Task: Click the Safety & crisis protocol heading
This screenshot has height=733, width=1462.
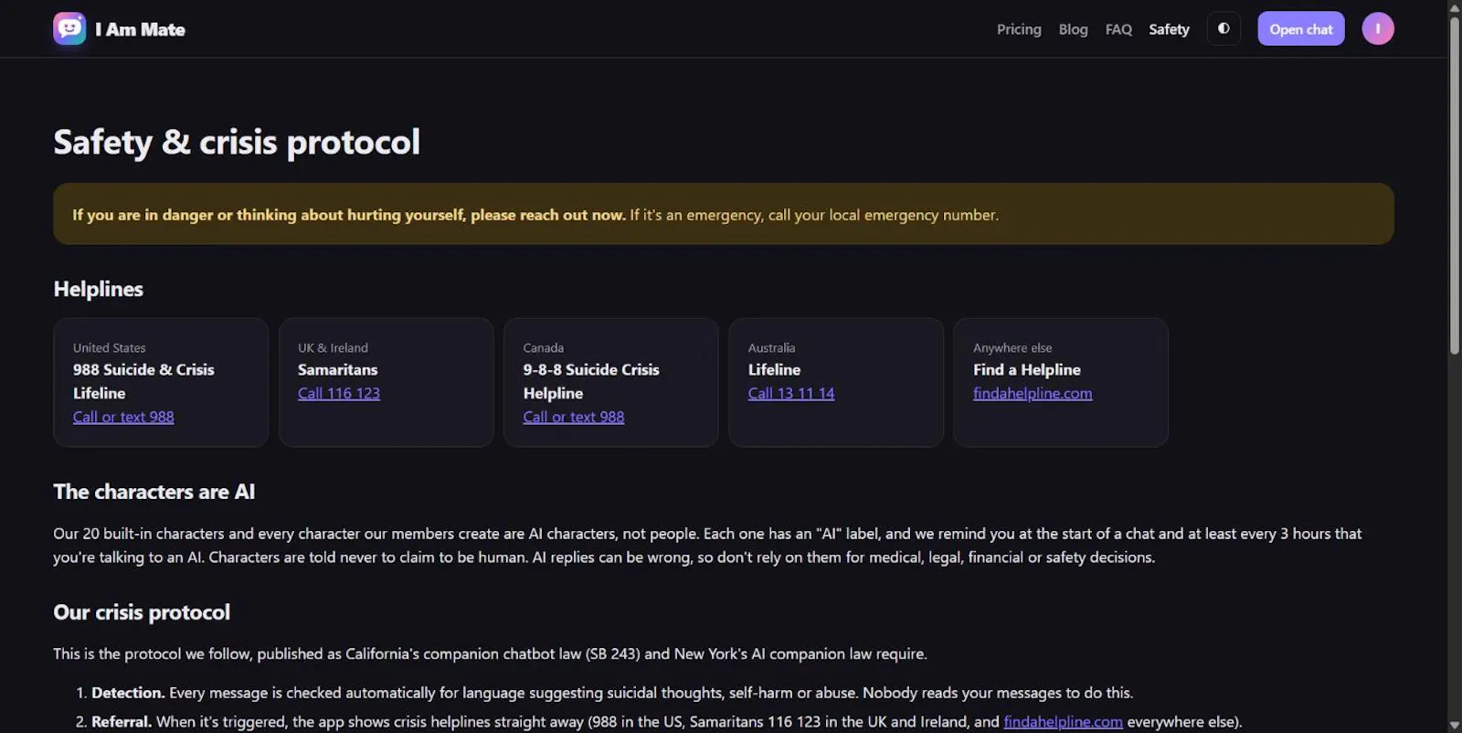Action: 237,142
